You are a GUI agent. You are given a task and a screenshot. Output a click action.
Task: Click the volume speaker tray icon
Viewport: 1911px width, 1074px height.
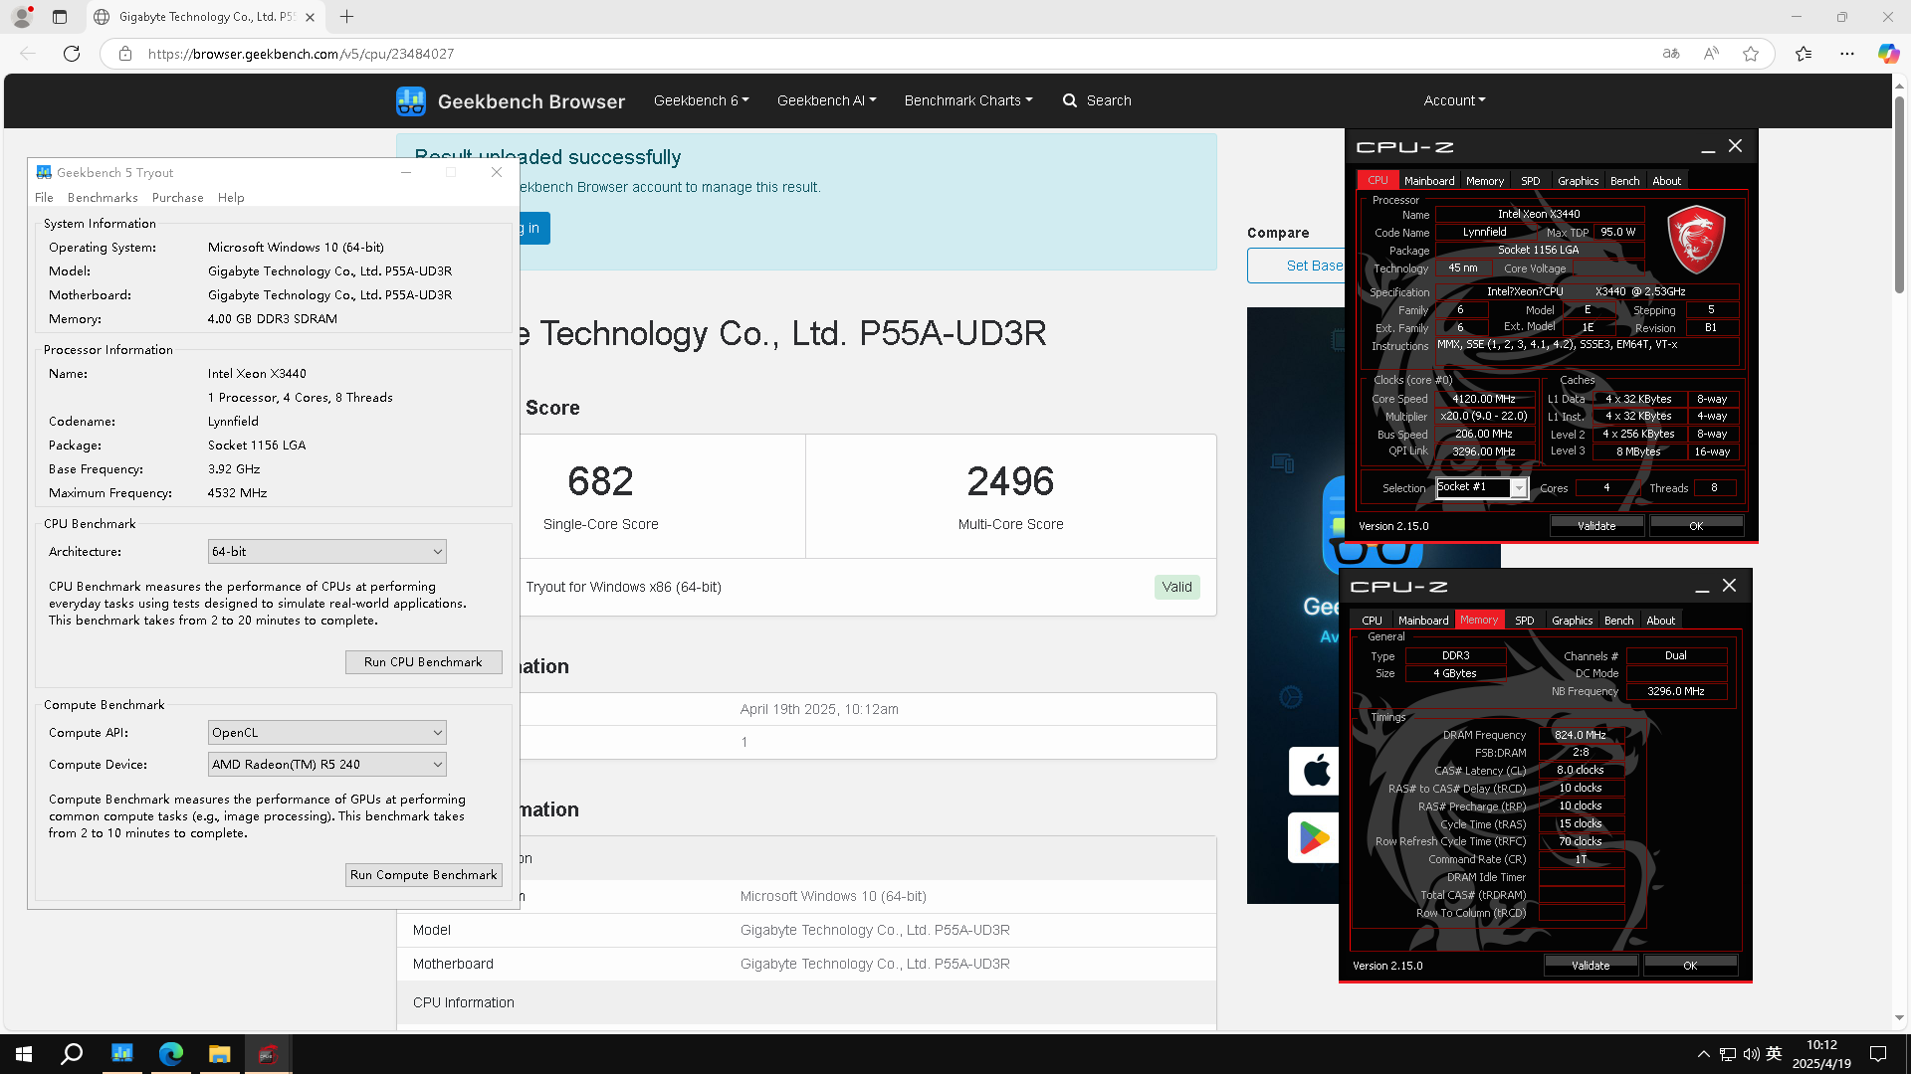click(x=1751, y=1054)
